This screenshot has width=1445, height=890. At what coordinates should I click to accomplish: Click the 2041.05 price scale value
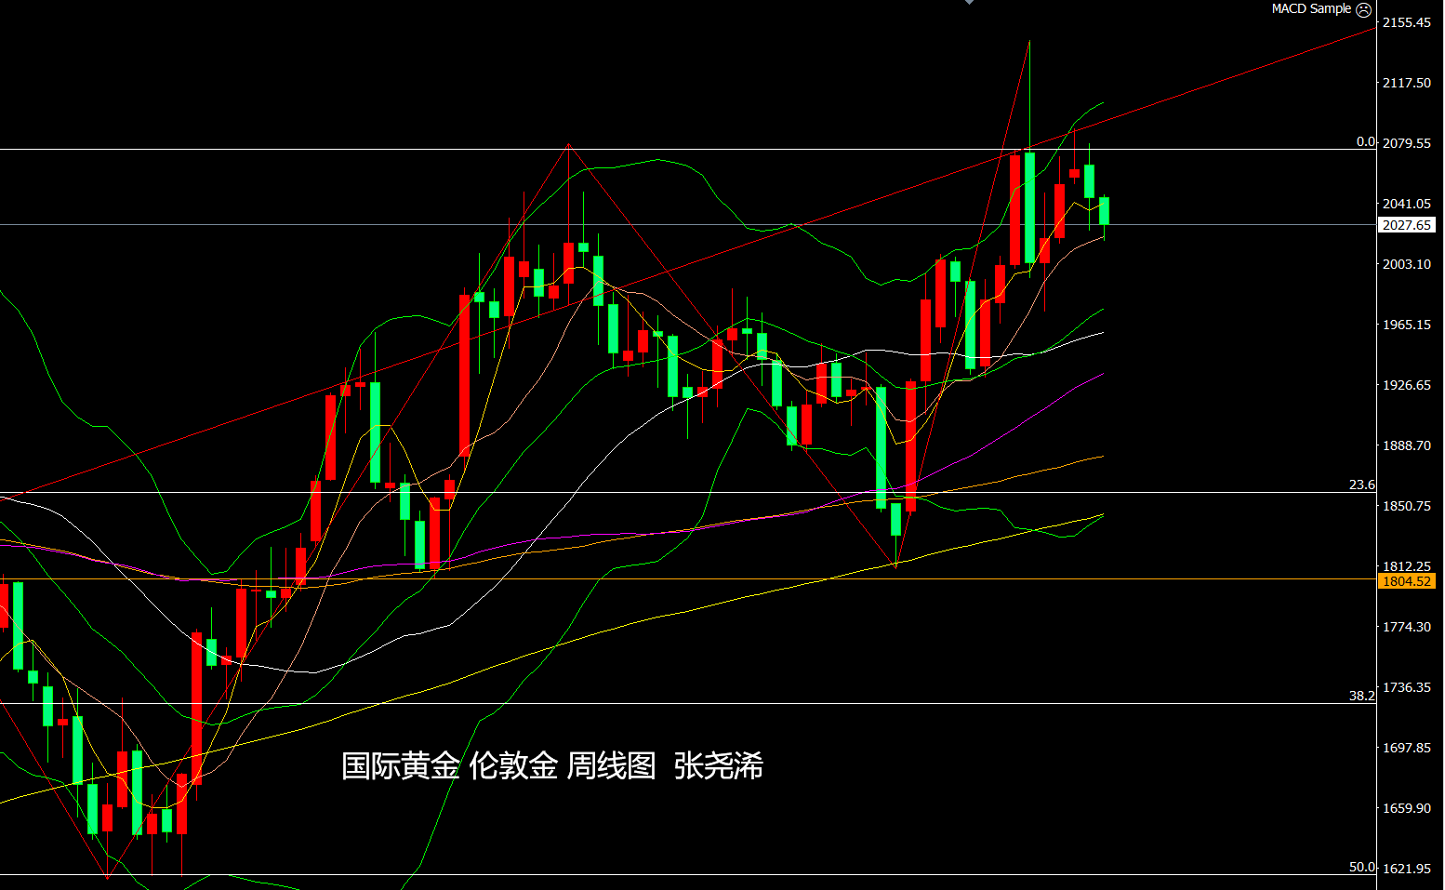pyautogui.click(x=1407, y=204)
